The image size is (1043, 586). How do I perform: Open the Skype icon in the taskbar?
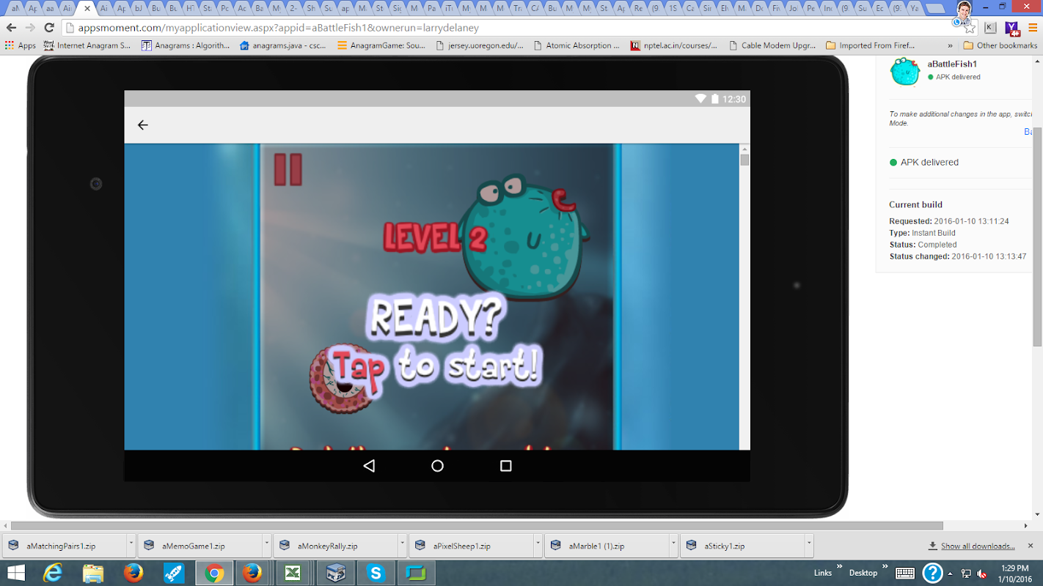[x=376, y=573]
